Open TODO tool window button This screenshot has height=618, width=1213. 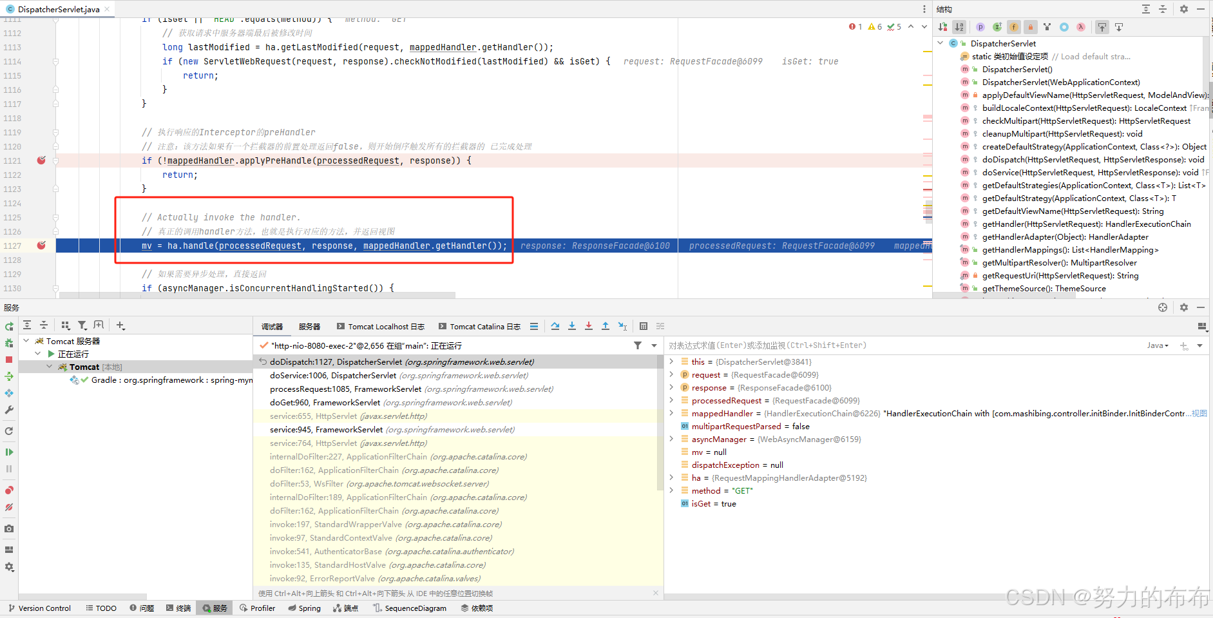click(101, 608)
